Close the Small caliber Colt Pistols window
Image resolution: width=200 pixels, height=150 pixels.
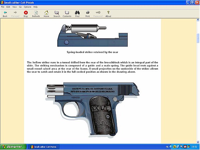click(197, 3)
